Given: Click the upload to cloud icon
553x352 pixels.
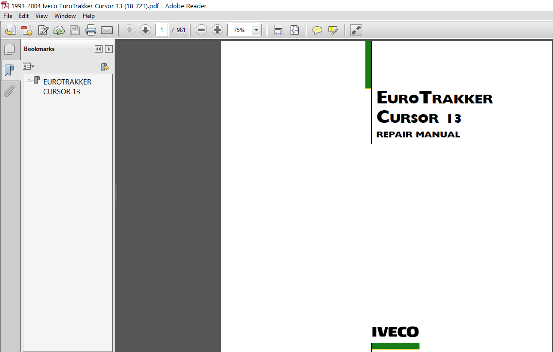Looking at the screenshot, I should tap(59, 30).
